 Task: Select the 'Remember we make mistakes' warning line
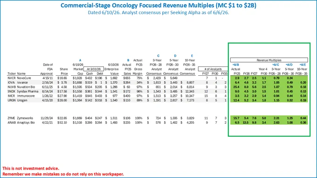pos(63,174)
